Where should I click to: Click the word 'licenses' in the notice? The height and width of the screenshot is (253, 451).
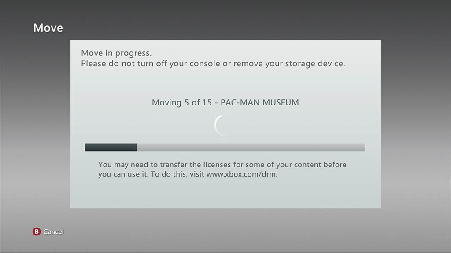217,165
